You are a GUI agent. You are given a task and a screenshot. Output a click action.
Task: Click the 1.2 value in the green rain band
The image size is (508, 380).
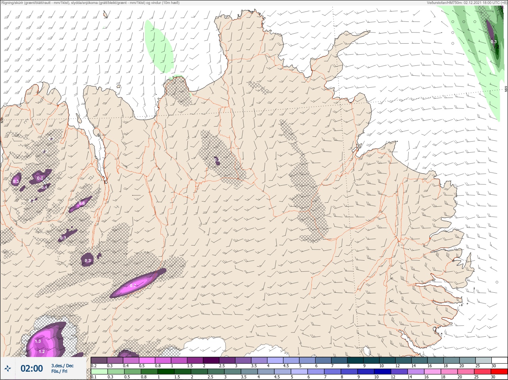[x=496, y=47]
